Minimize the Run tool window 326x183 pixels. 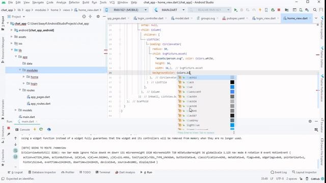pyautogui.click(x=316, y=121)
